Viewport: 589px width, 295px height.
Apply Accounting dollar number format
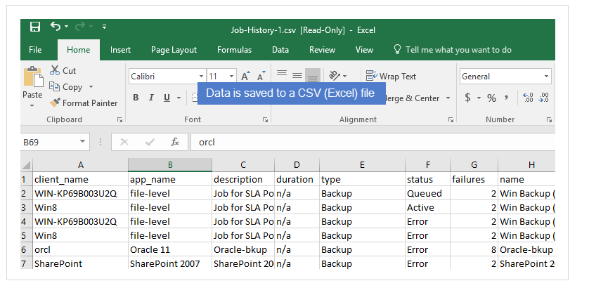pos(467,98)
